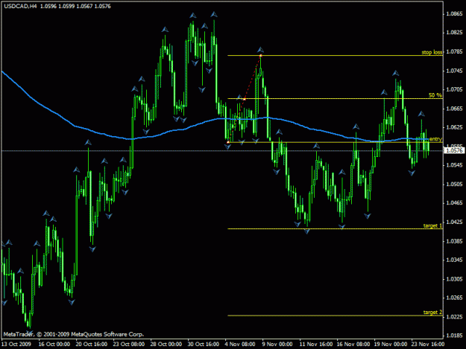Click the '11 Nov 16:00' time label
The width and height of the screenshot is (466, 349).
(315, 345)
